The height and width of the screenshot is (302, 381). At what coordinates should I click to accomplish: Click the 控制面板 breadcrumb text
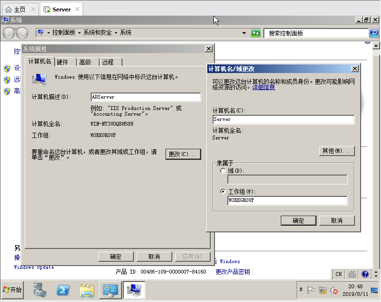pyautogui.click(x=64, y=33)
